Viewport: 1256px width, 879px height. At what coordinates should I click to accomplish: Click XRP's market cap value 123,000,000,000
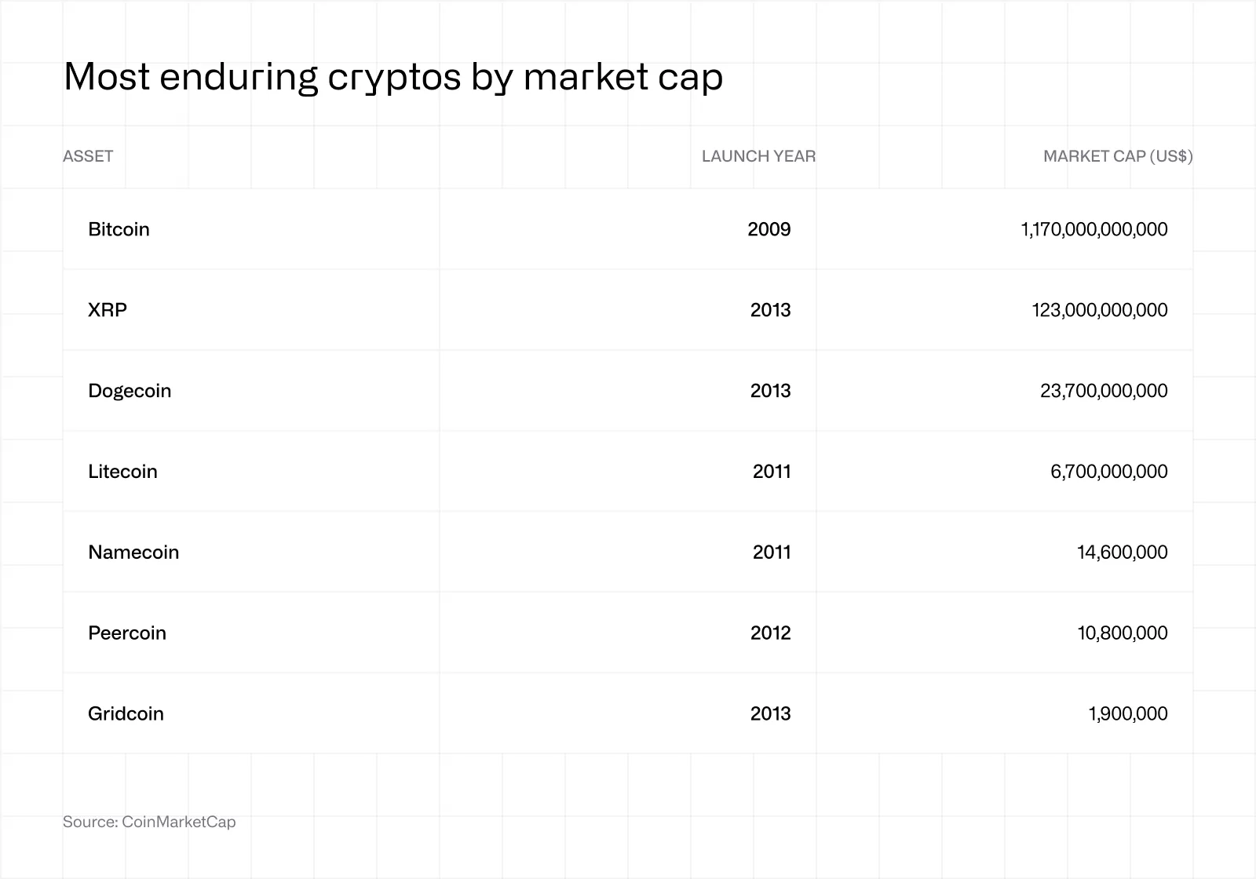coord(1100,310)
